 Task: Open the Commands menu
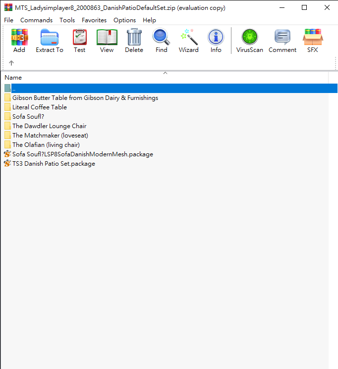36,20
